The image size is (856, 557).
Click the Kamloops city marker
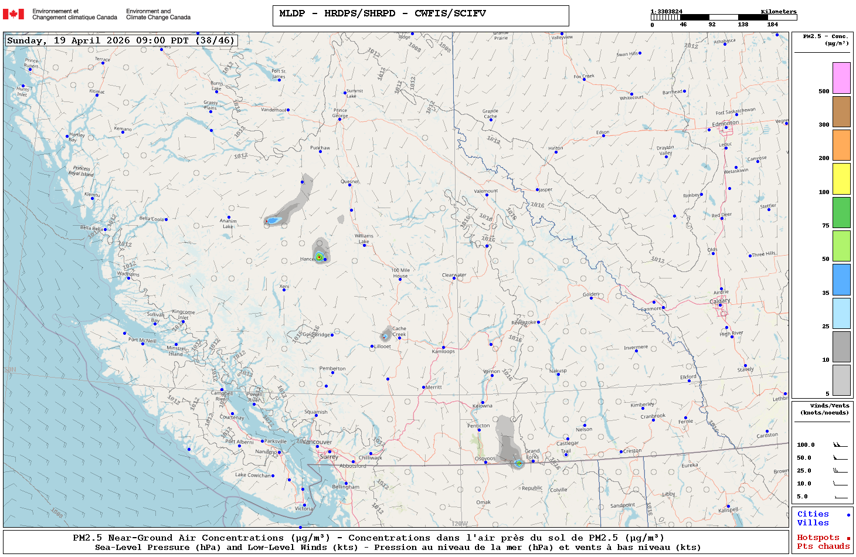click(443, 347)
